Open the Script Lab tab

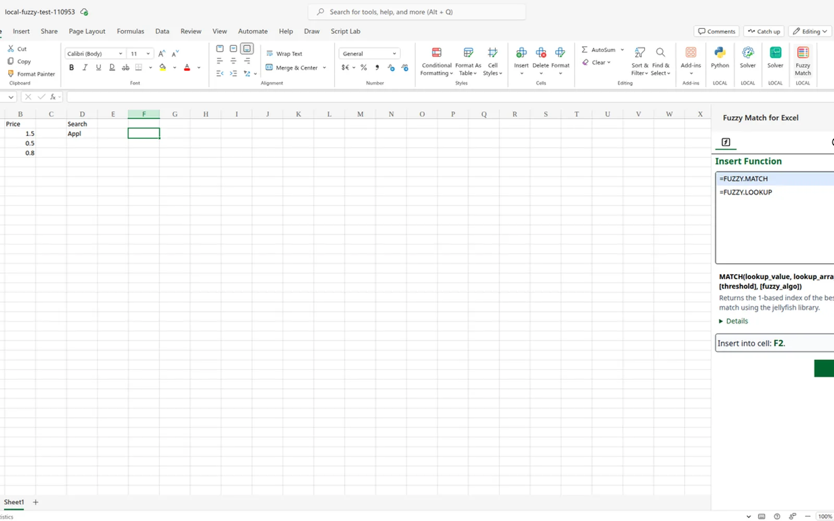point(345,31)
